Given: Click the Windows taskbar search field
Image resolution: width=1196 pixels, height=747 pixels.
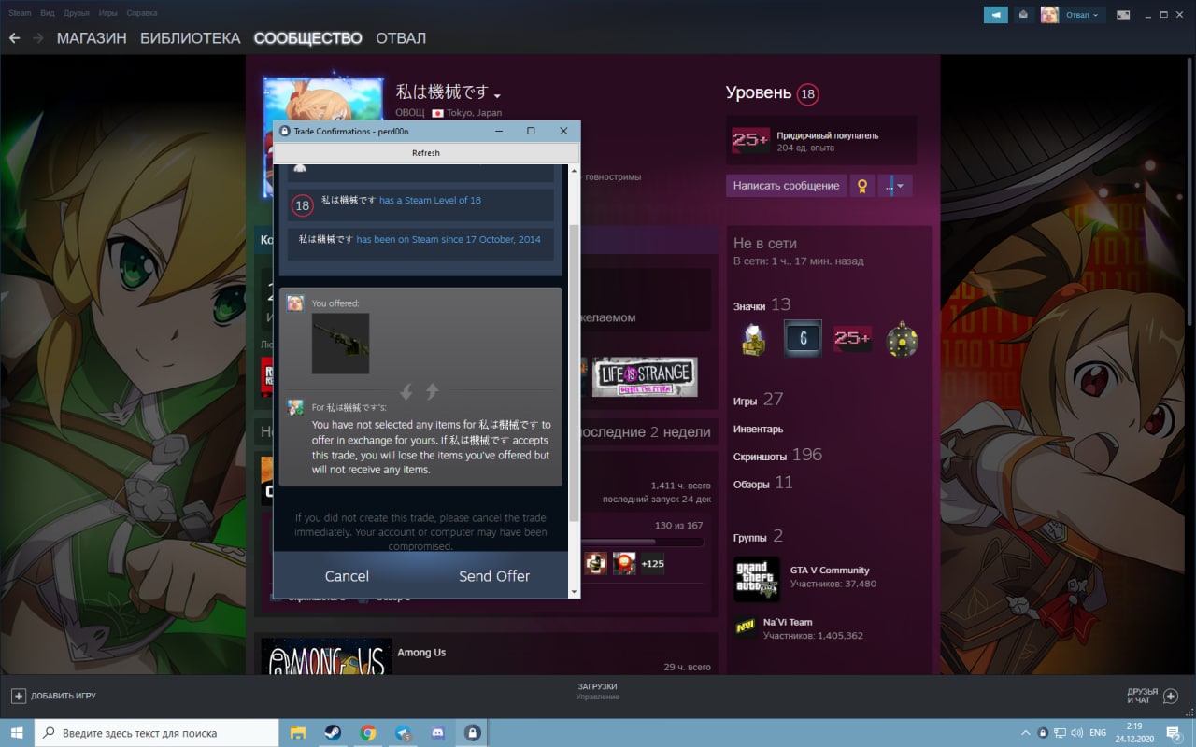Looking at the screenshot, I should point(157,733).
